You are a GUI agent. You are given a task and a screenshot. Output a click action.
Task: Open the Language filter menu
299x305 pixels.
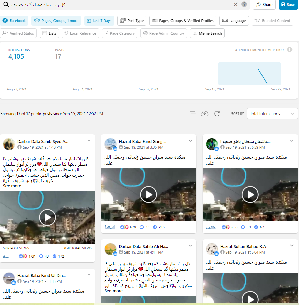(x=234, y=21)
